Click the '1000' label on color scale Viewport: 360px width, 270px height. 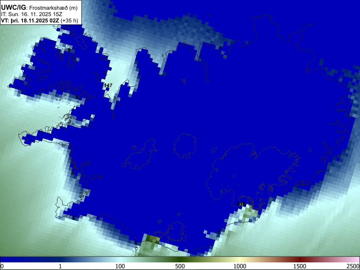click(x=240, y=266)
